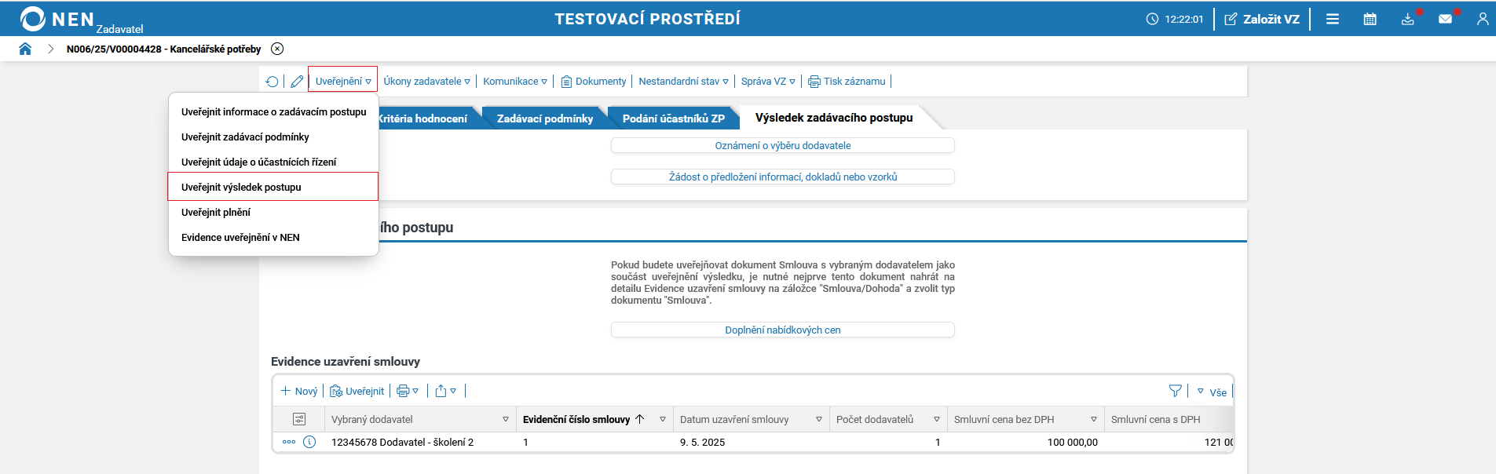Click the breadcrumb chevron arrow
This screenshot has height=474, width=1496.
(x=50, y=49)
